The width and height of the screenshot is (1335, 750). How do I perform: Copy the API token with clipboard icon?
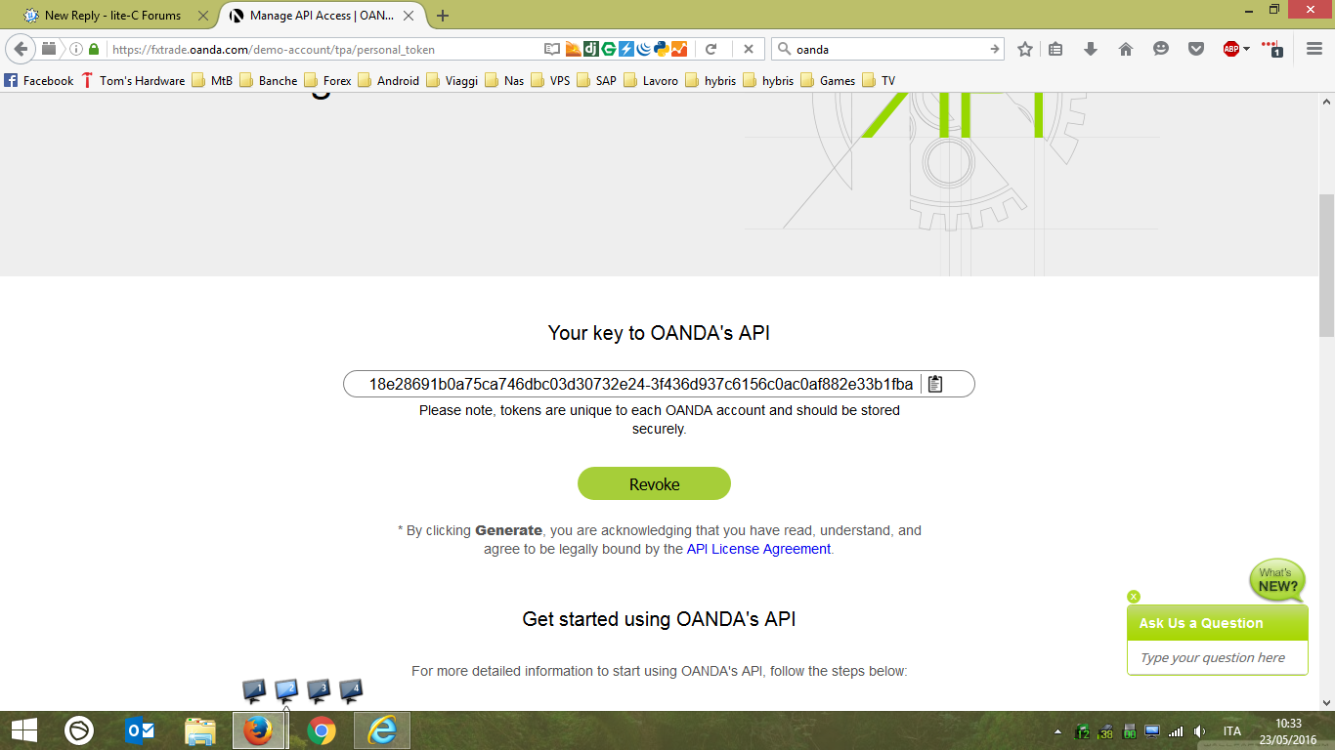[x=935, y=384]
